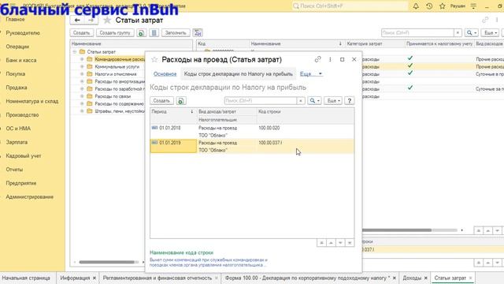This screenshot has width=504, height=284.
Task: Open Еще dropdown in dialog tab row
Action: (311, 73)
